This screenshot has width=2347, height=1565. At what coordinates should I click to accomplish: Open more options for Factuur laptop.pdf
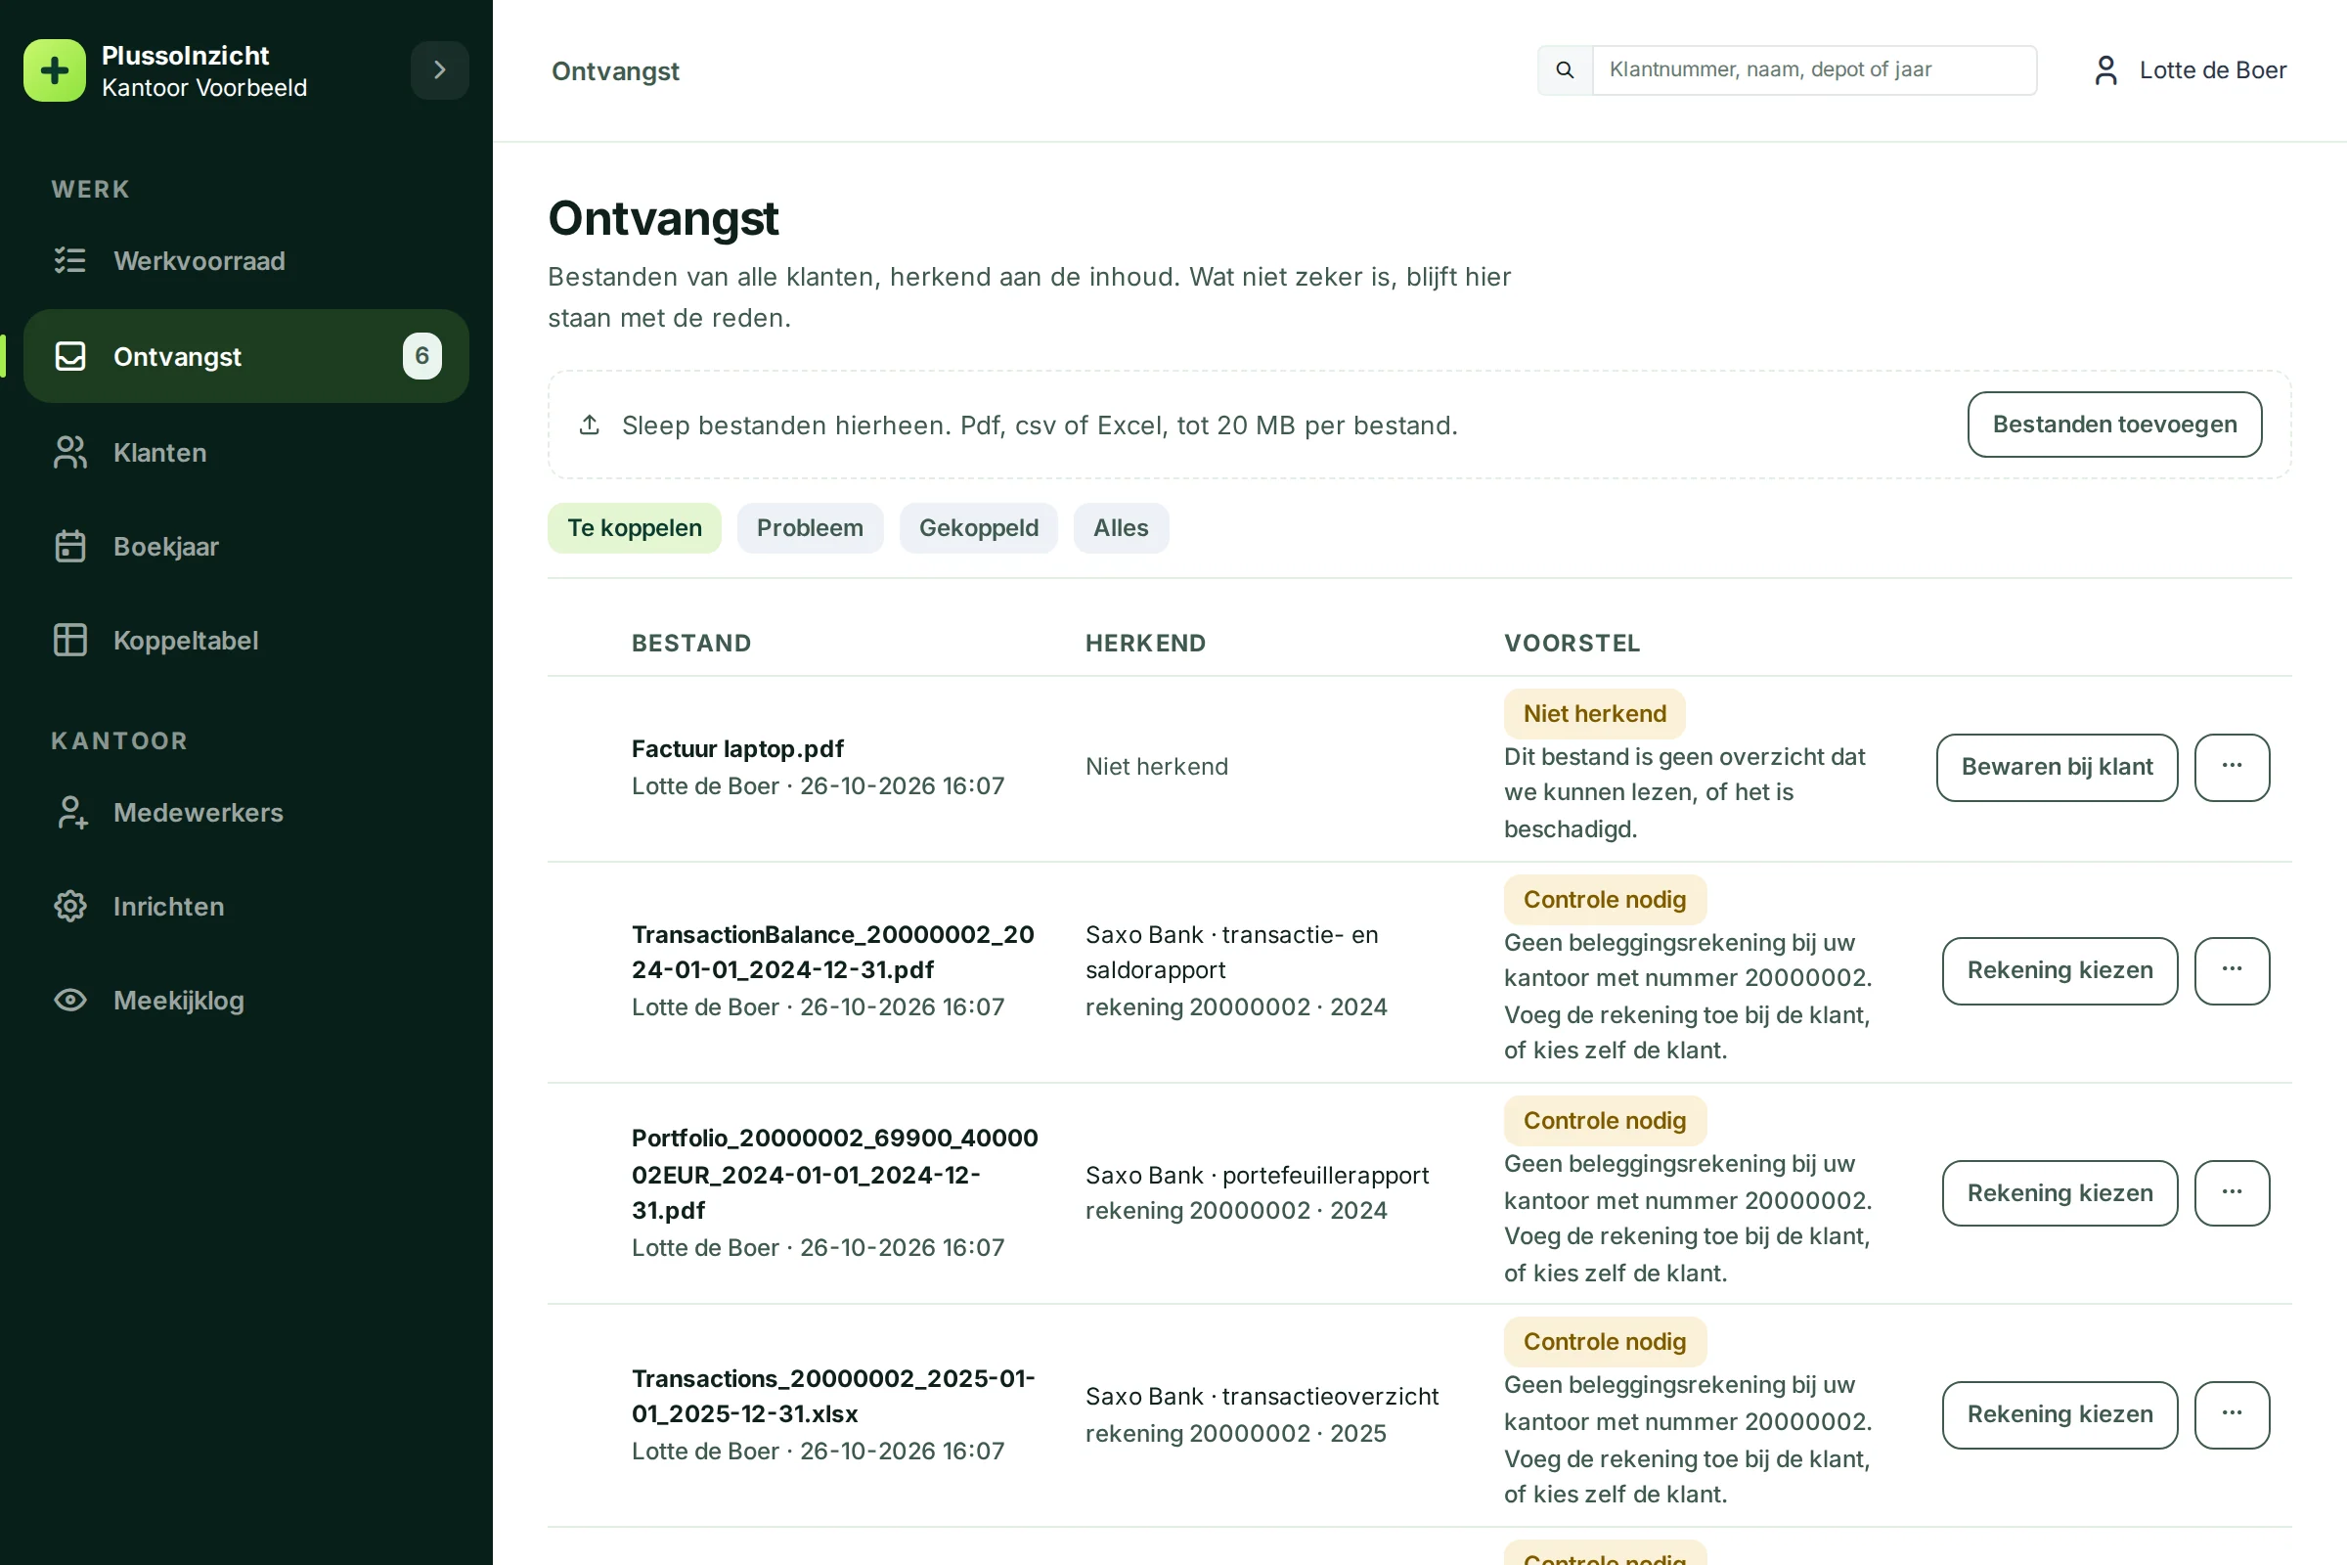(x=2233, y=767)
